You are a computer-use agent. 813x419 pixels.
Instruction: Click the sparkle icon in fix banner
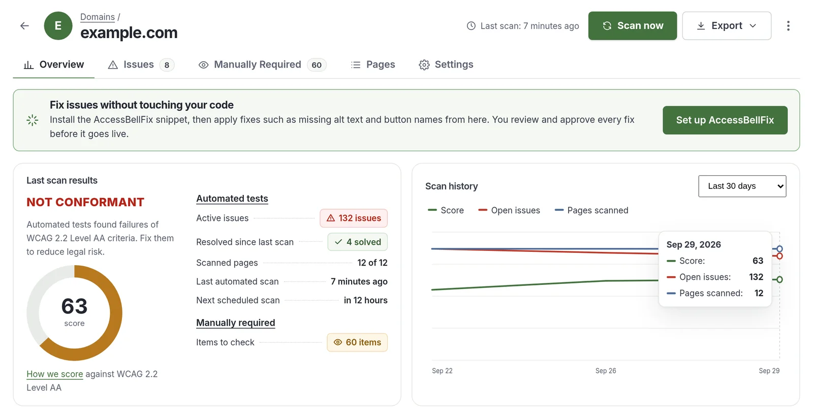[x=32, y=120]
